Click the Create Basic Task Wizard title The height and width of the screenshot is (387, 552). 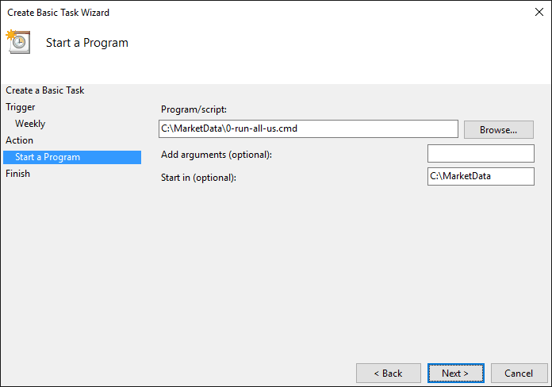58,13
